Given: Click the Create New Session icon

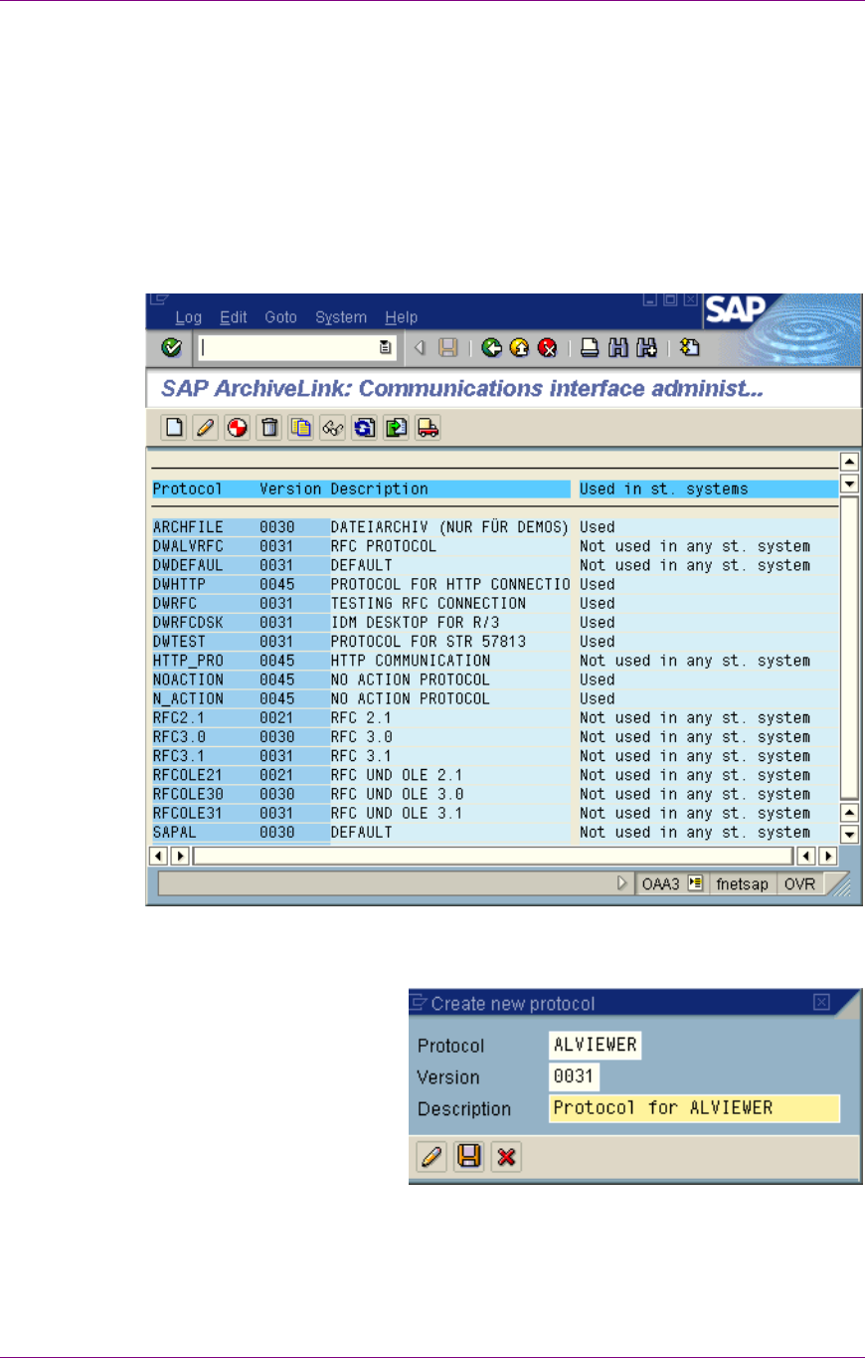Looking at the screenshot, I should (x=690, y=348).
